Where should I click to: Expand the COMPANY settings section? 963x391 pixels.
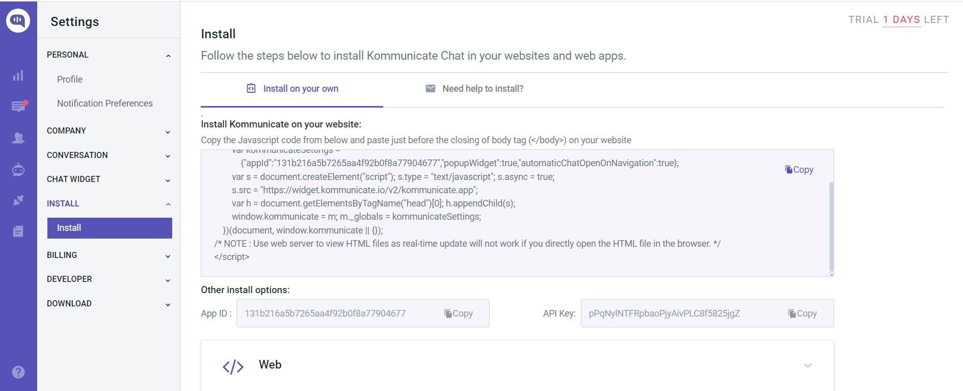pyautogui.click(x=109, y=131)
